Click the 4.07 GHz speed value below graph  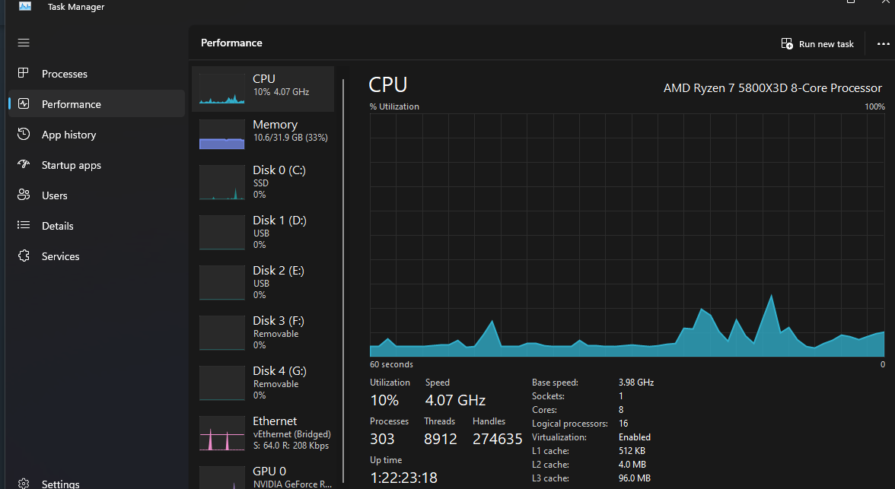455,400
